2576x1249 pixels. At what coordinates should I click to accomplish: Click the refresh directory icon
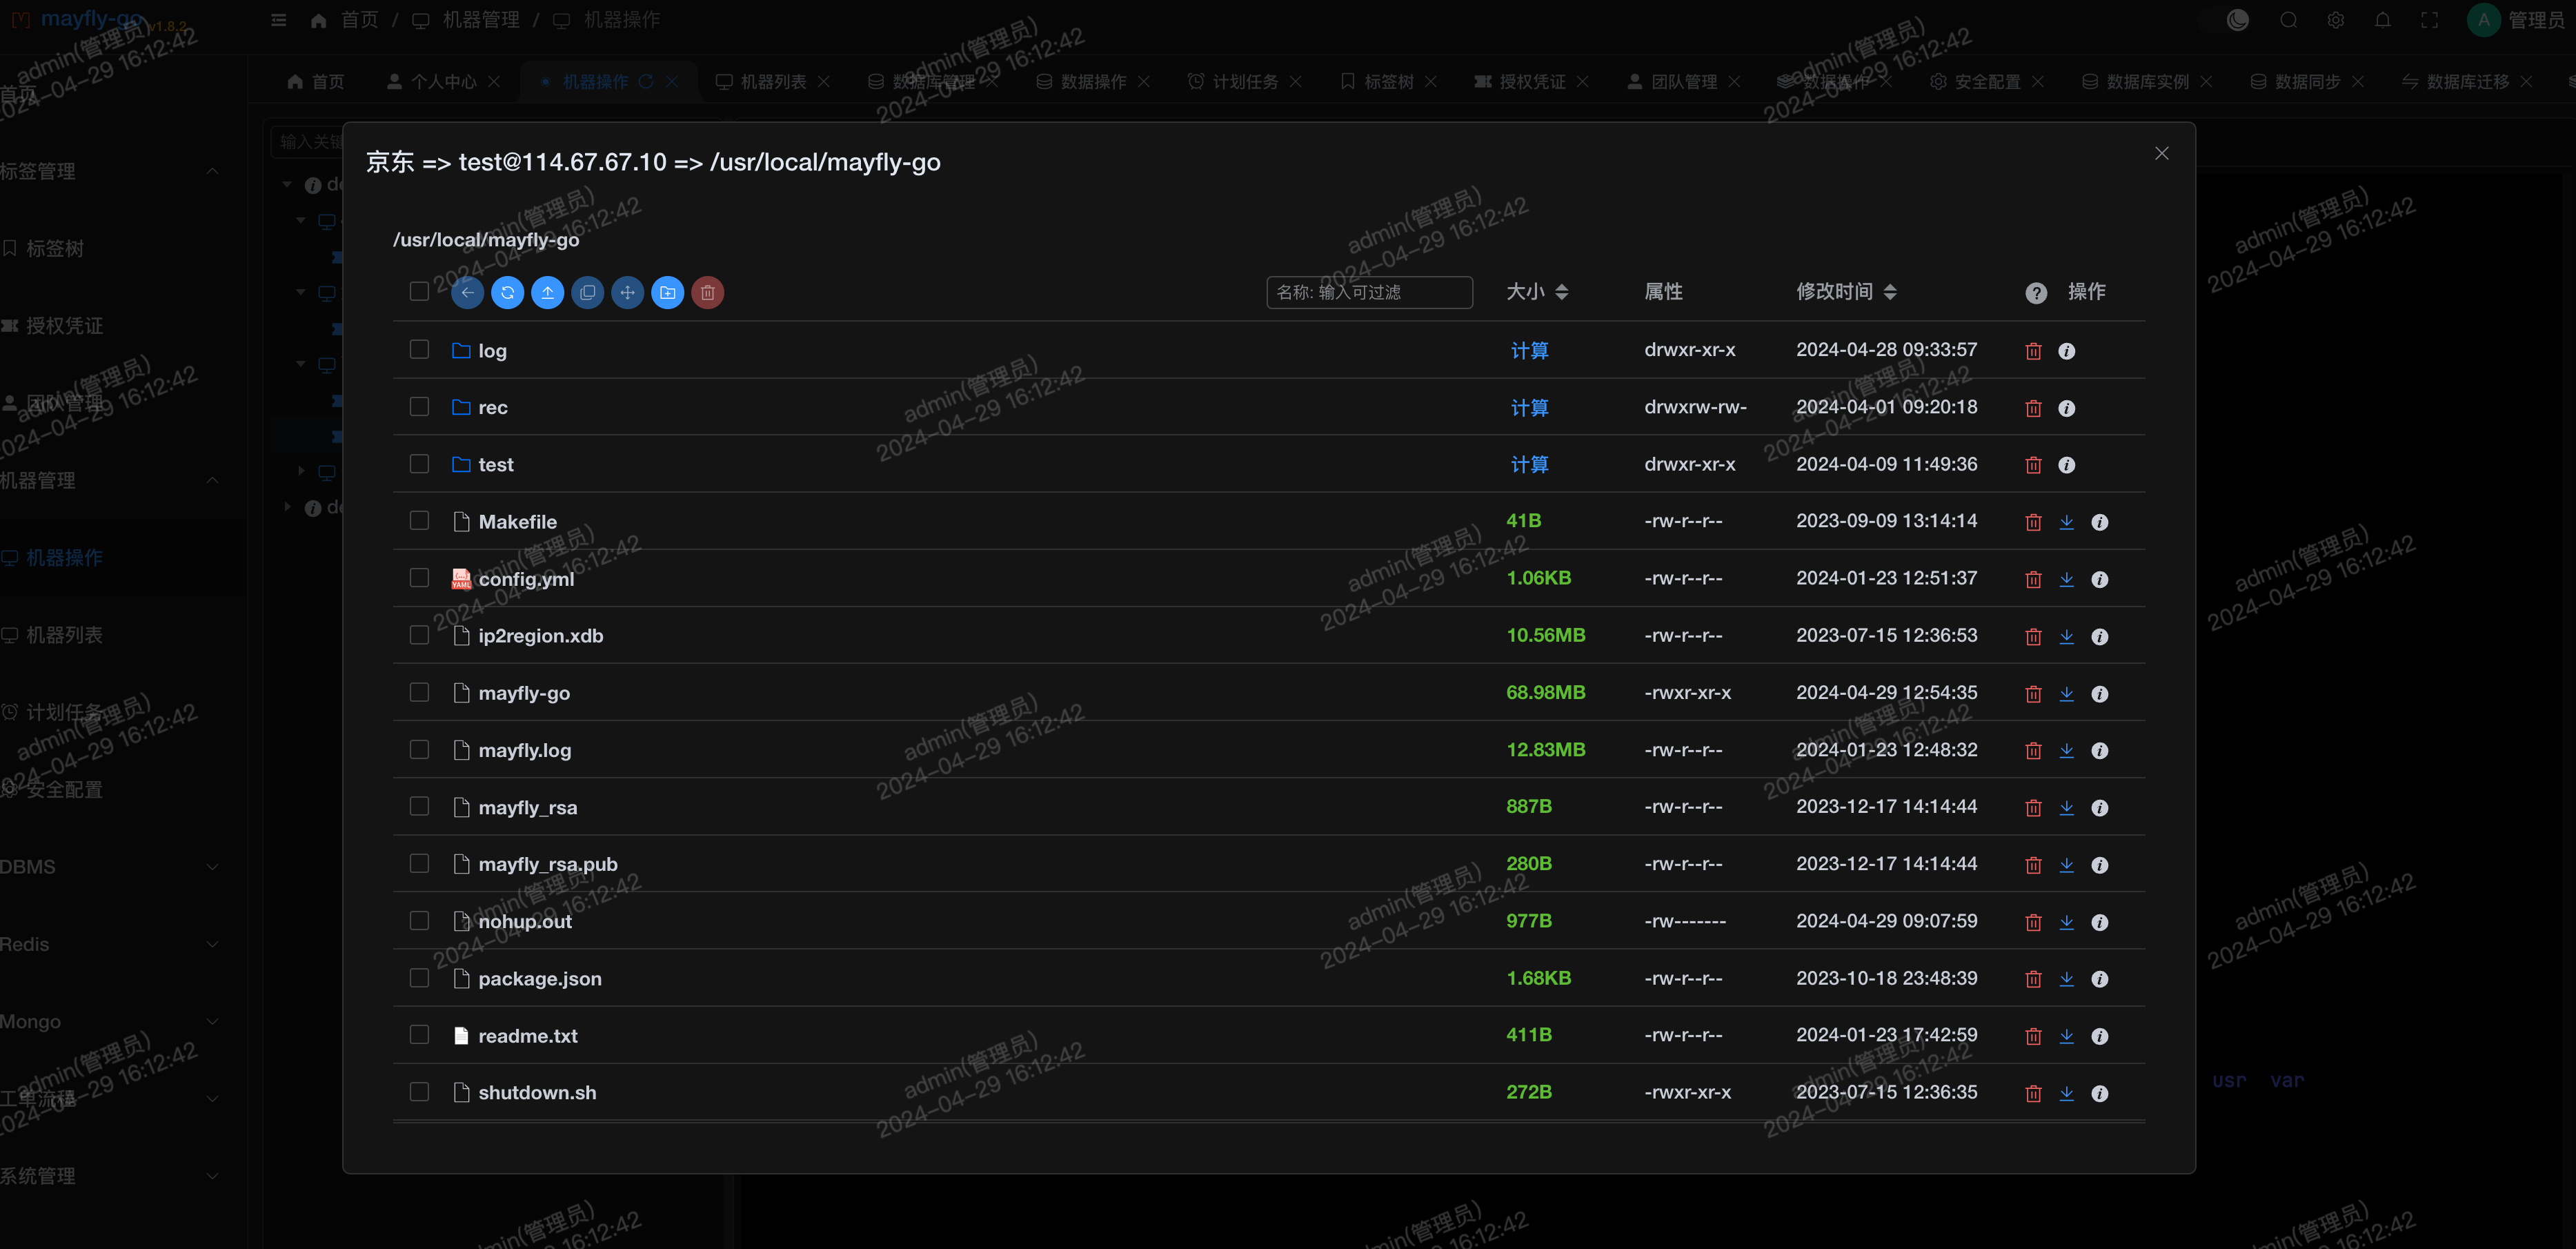click(x=507, y=292)
